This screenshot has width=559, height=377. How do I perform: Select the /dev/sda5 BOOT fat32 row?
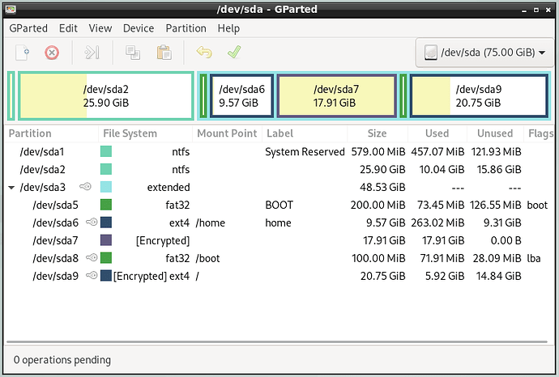[x=279, y=205]
